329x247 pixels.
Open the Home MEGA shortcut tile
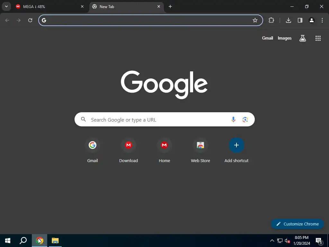164,151
